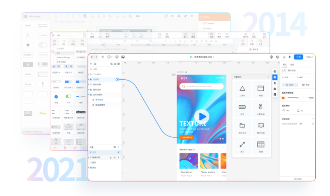
Task: Select the triangle (三角形) component
Action: (x=242, y=89)
